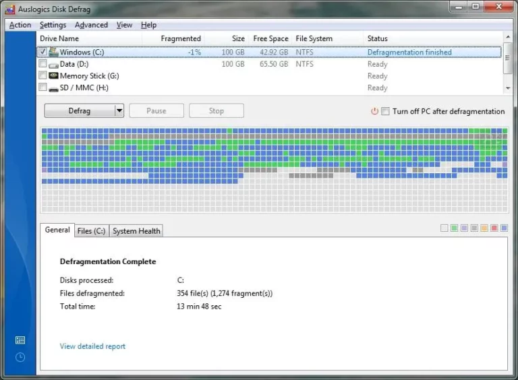Select the Memory Stick (G:) row name
The height and width of the screenshot is (380, 518).
coord(89,76)
